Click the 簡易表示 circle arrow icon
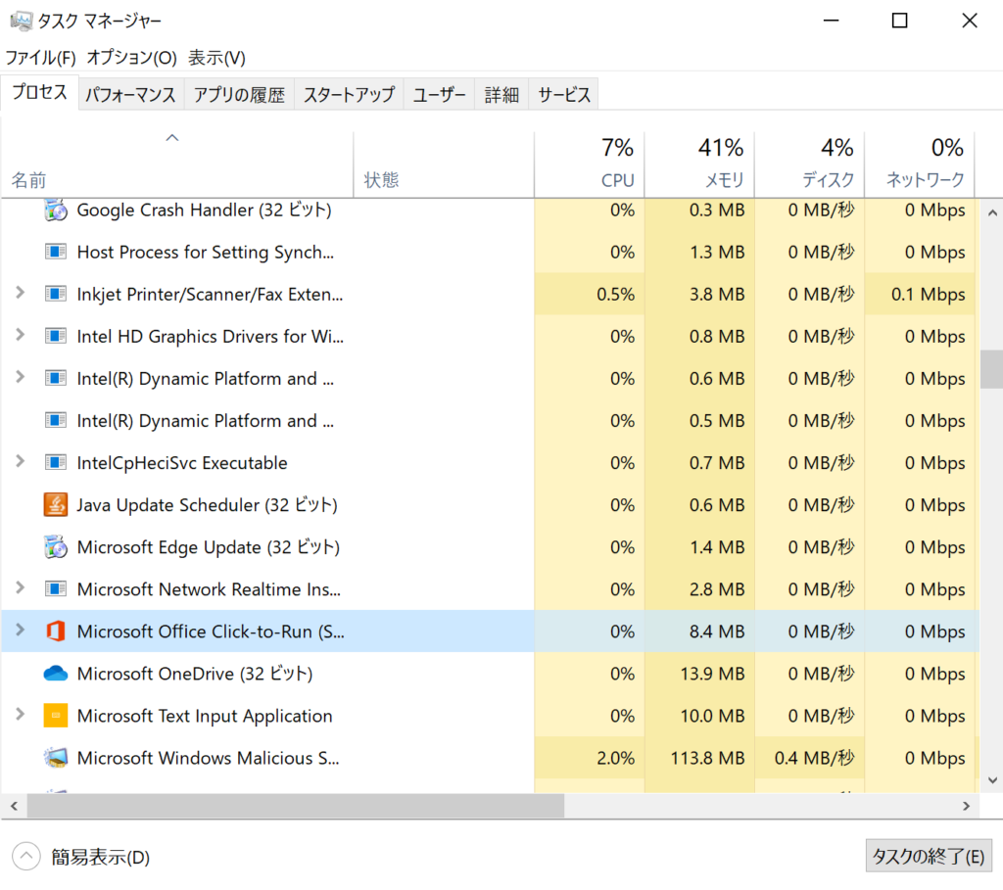This screenshot has width=1003, height=890. [26, 856]
